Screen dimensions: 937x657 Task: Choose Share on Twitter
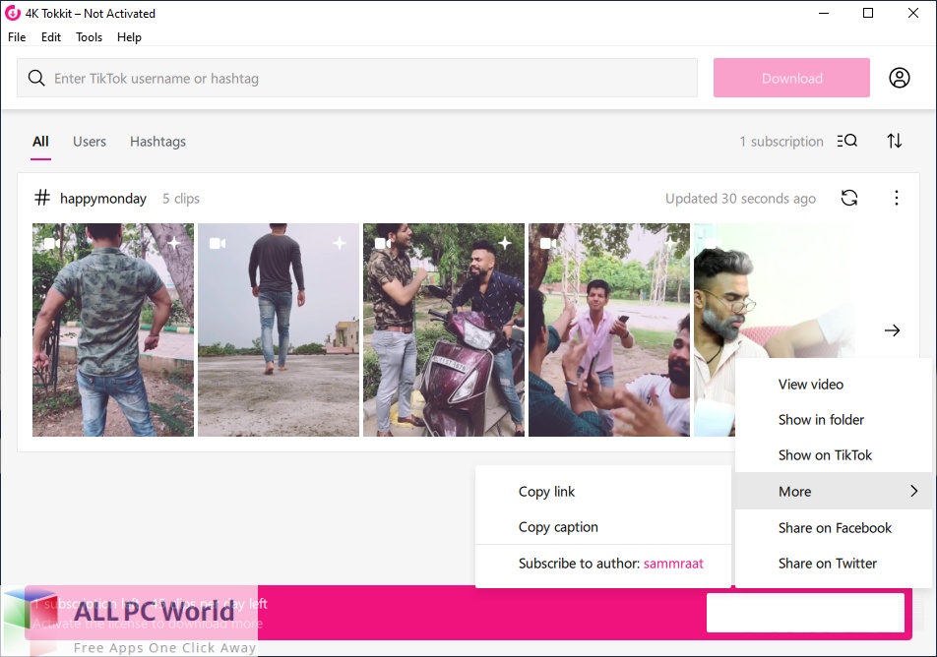pos(833,564)
